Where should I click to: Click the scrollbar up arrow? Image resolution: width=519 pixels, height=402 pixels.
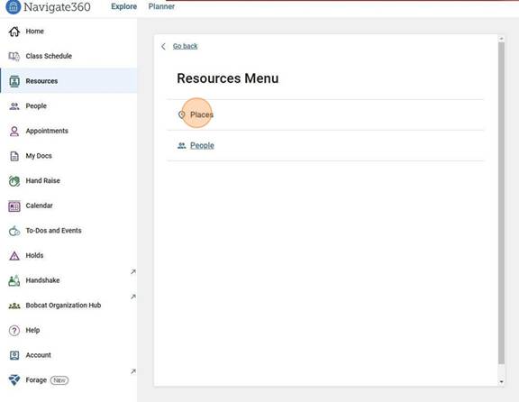[502, 39]
